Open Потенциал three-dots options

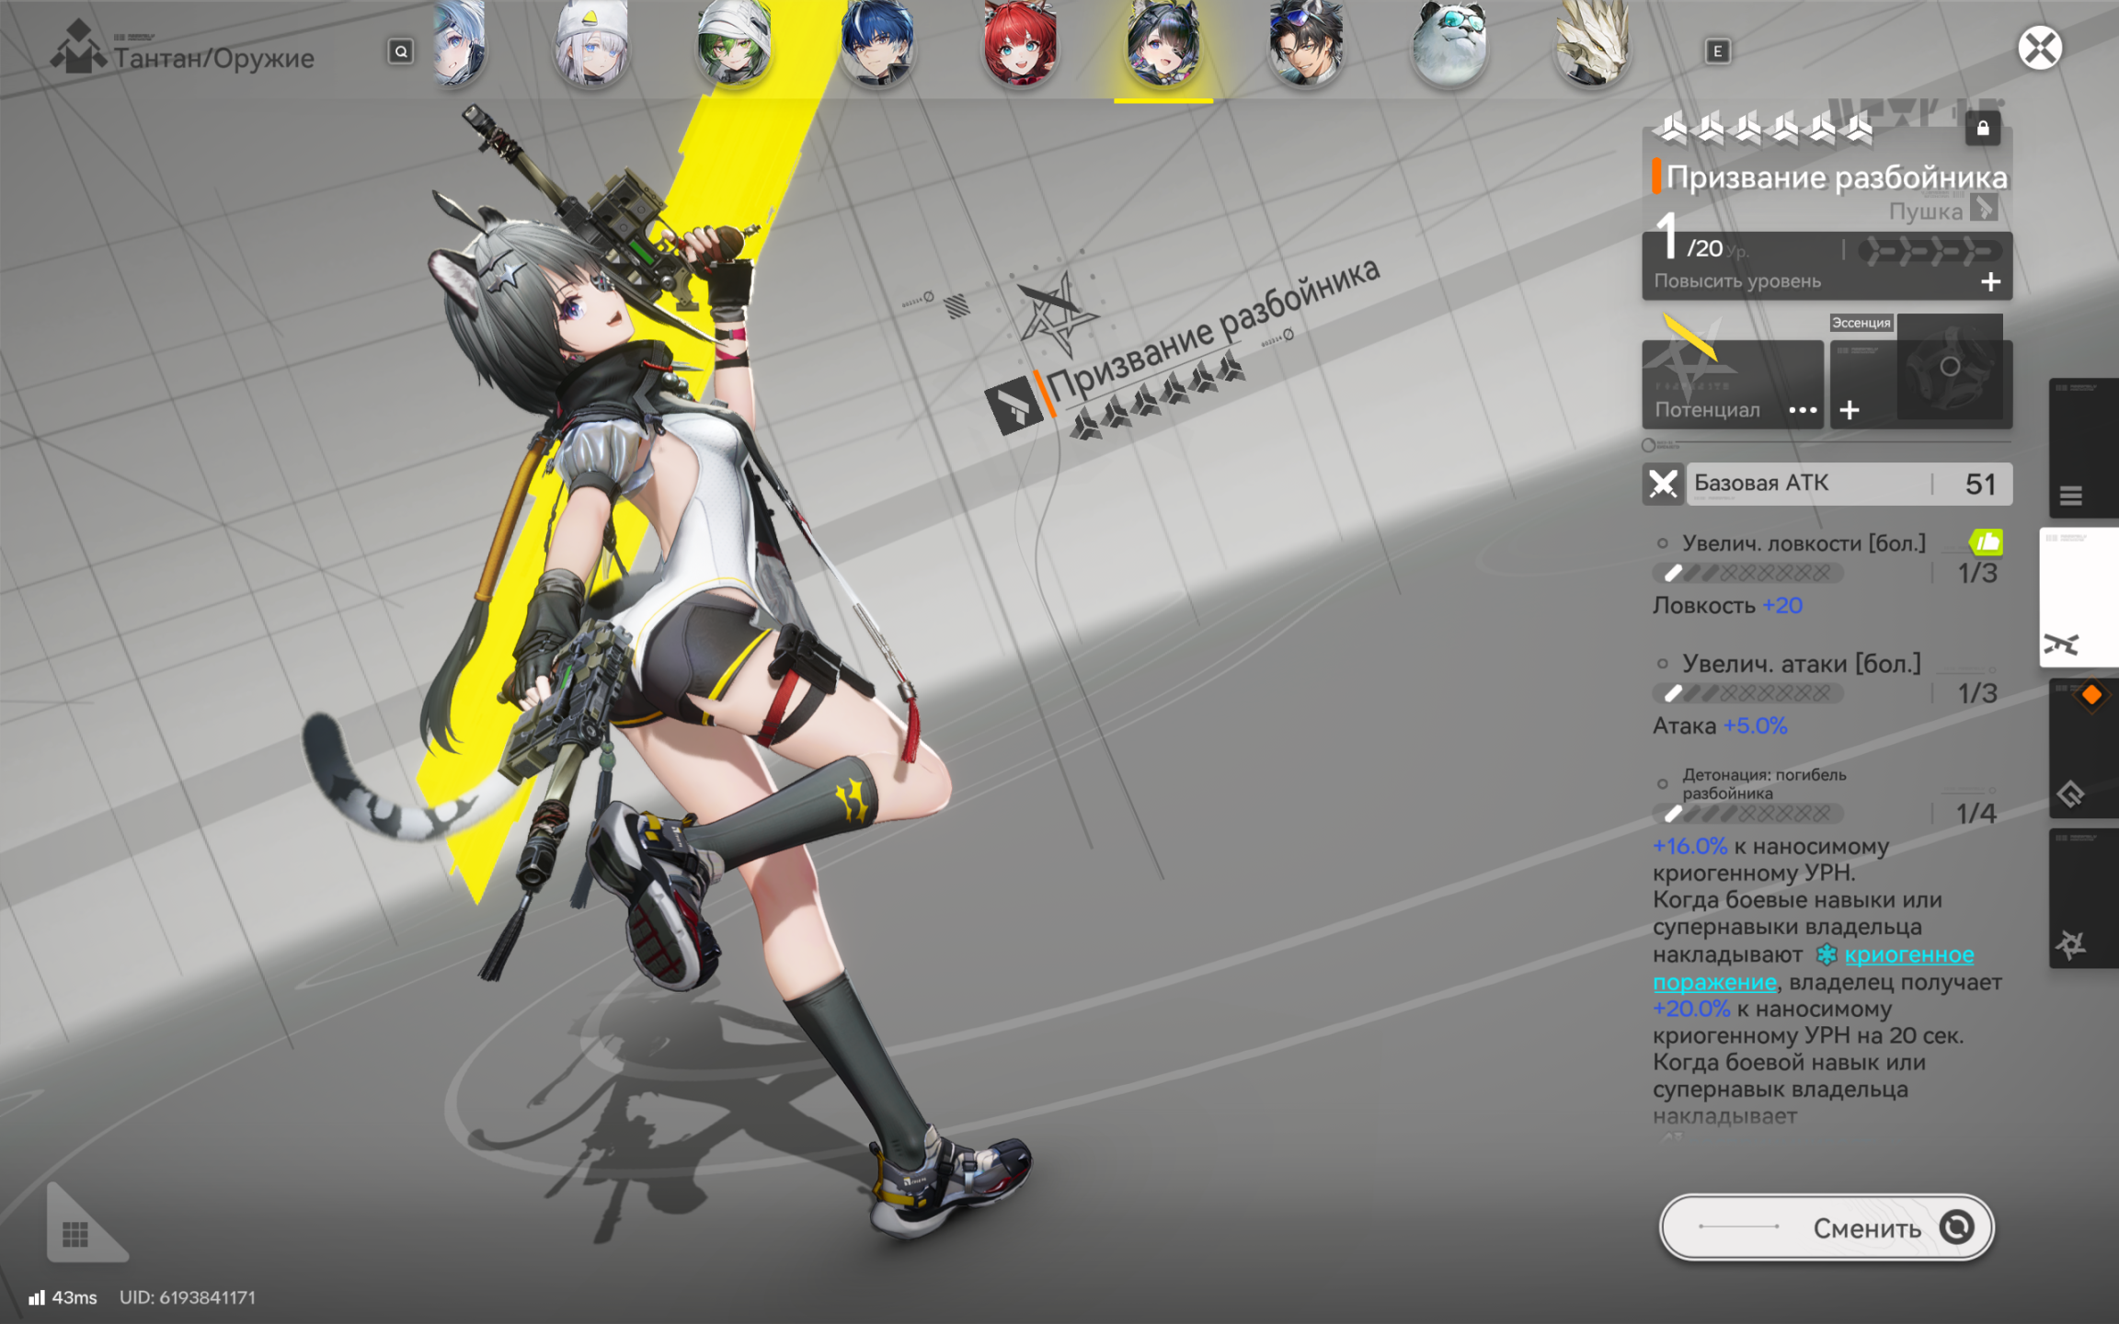(1802, 410)
